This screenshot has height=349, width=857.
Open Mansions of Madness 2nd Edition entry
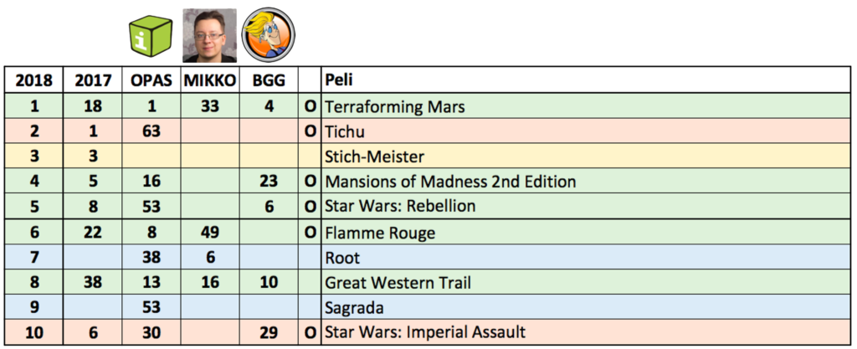click(449, 182)
